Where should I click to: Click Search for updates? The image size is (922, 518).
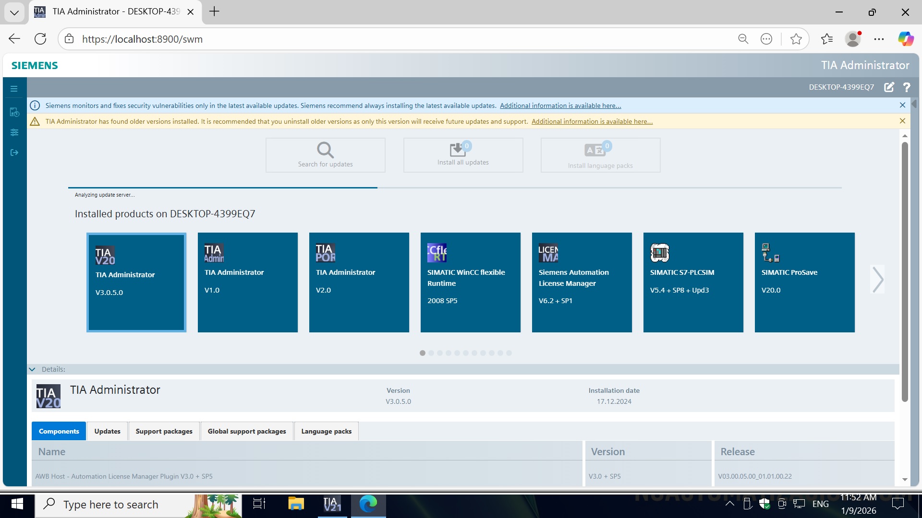(x=325, y=155)
